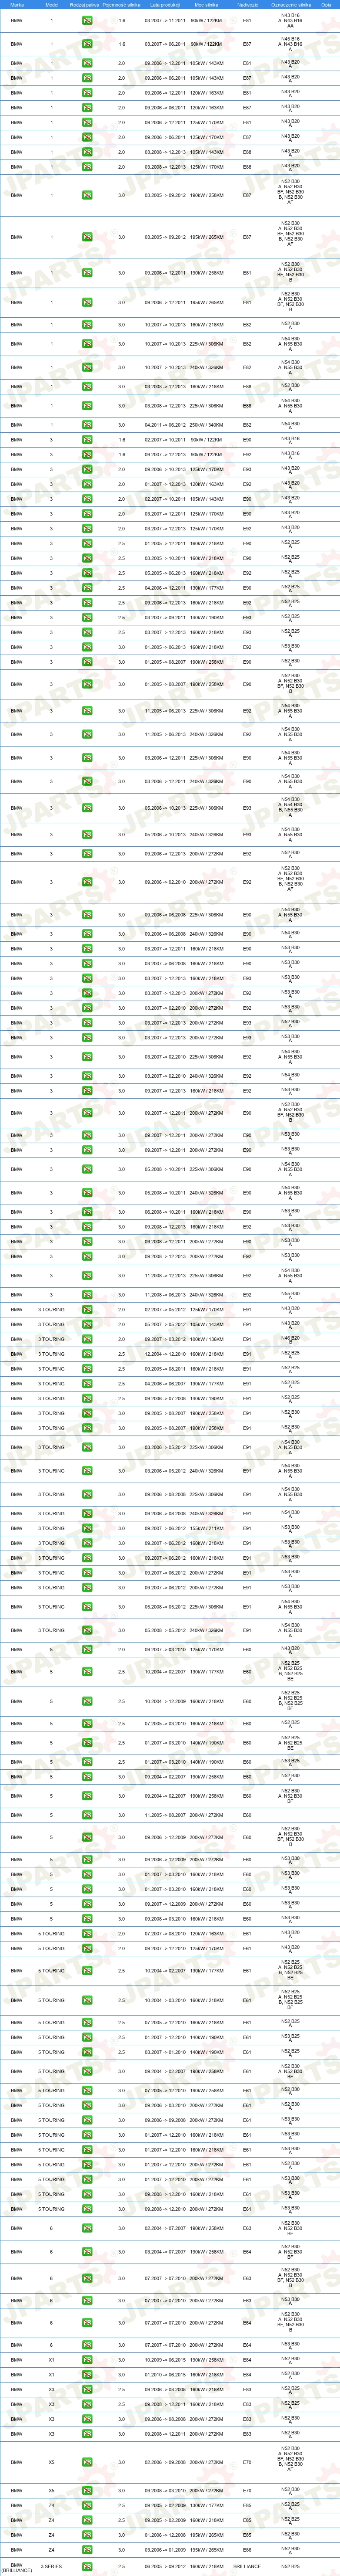Screen dimensions: 340x2576
Task: Click the '3 SERIES' model cell
Action: [51, 2566]
